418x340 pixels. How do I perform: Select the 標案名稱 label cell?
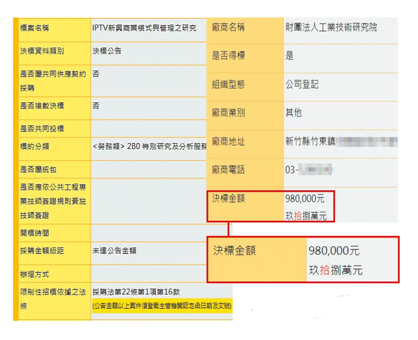(x=35, y=28)
